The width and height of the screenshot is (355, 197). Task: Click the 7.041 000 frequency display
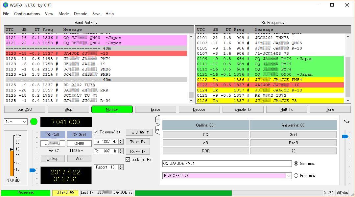pyautogui.click(x=66, y=122)
